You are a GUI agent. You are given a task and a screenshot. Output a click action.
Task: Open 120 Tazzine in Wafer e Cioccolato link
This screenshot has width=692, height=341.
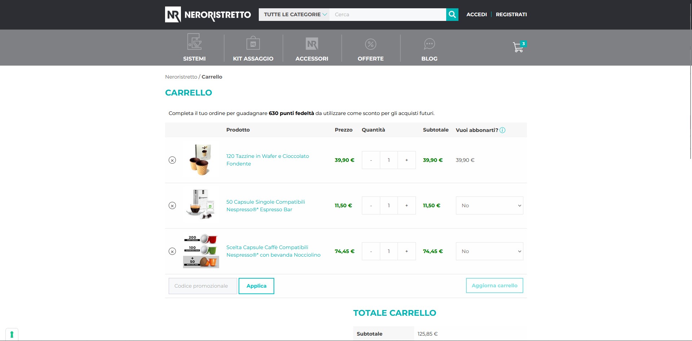coord(267,160)
